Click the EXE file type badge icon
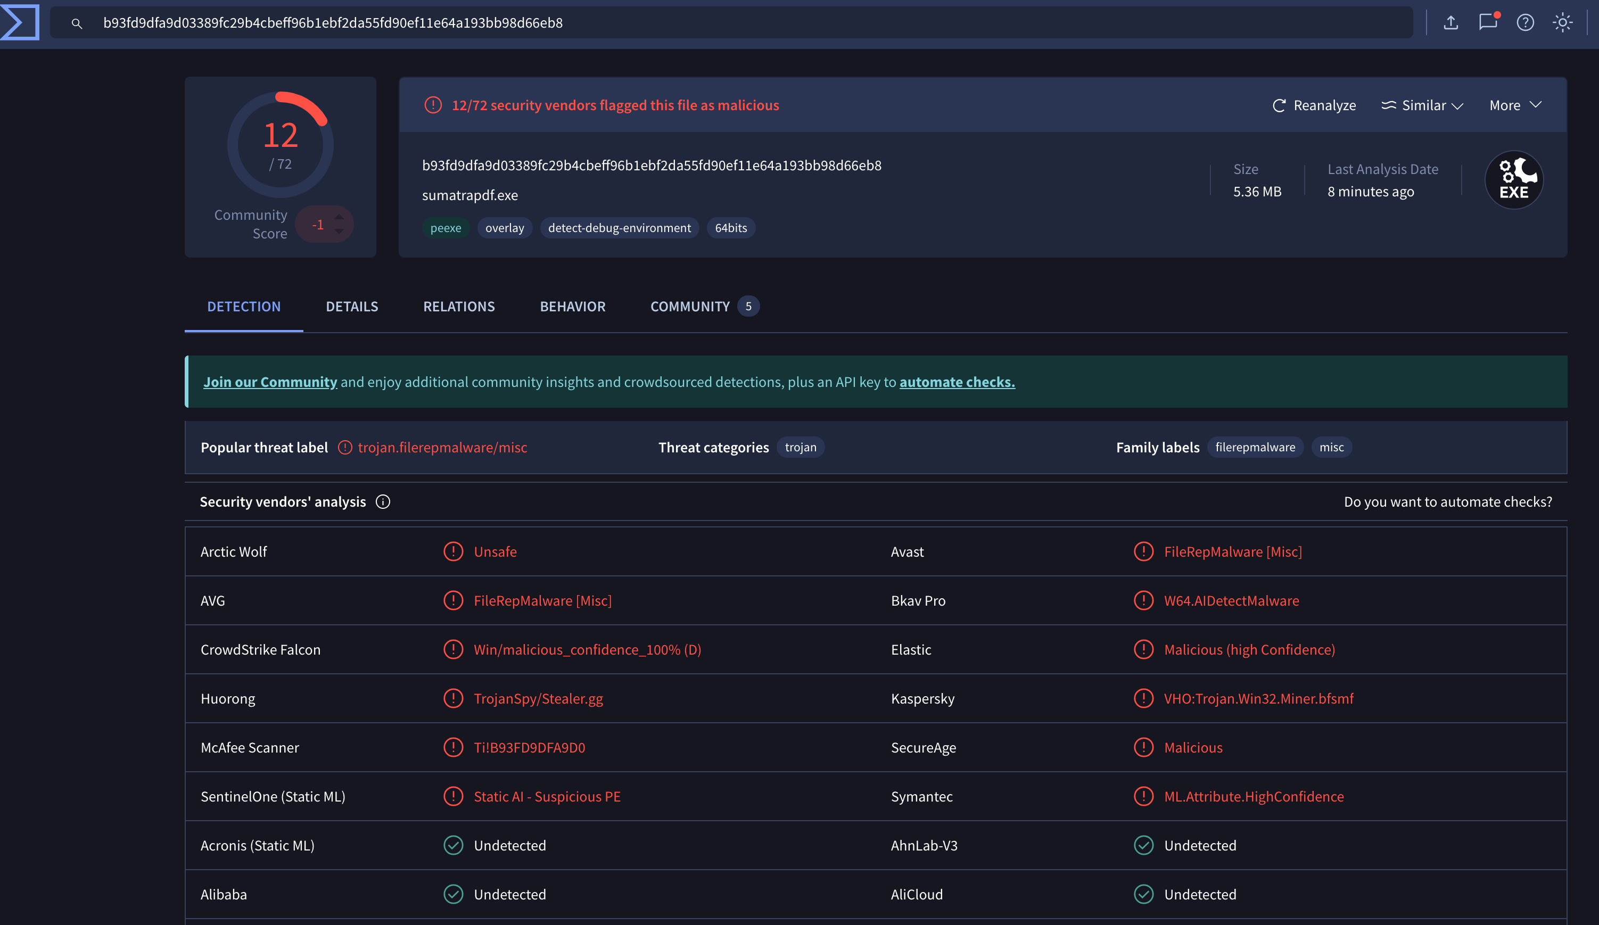The image size is (1599, 925). click(x=1514, y=179)
